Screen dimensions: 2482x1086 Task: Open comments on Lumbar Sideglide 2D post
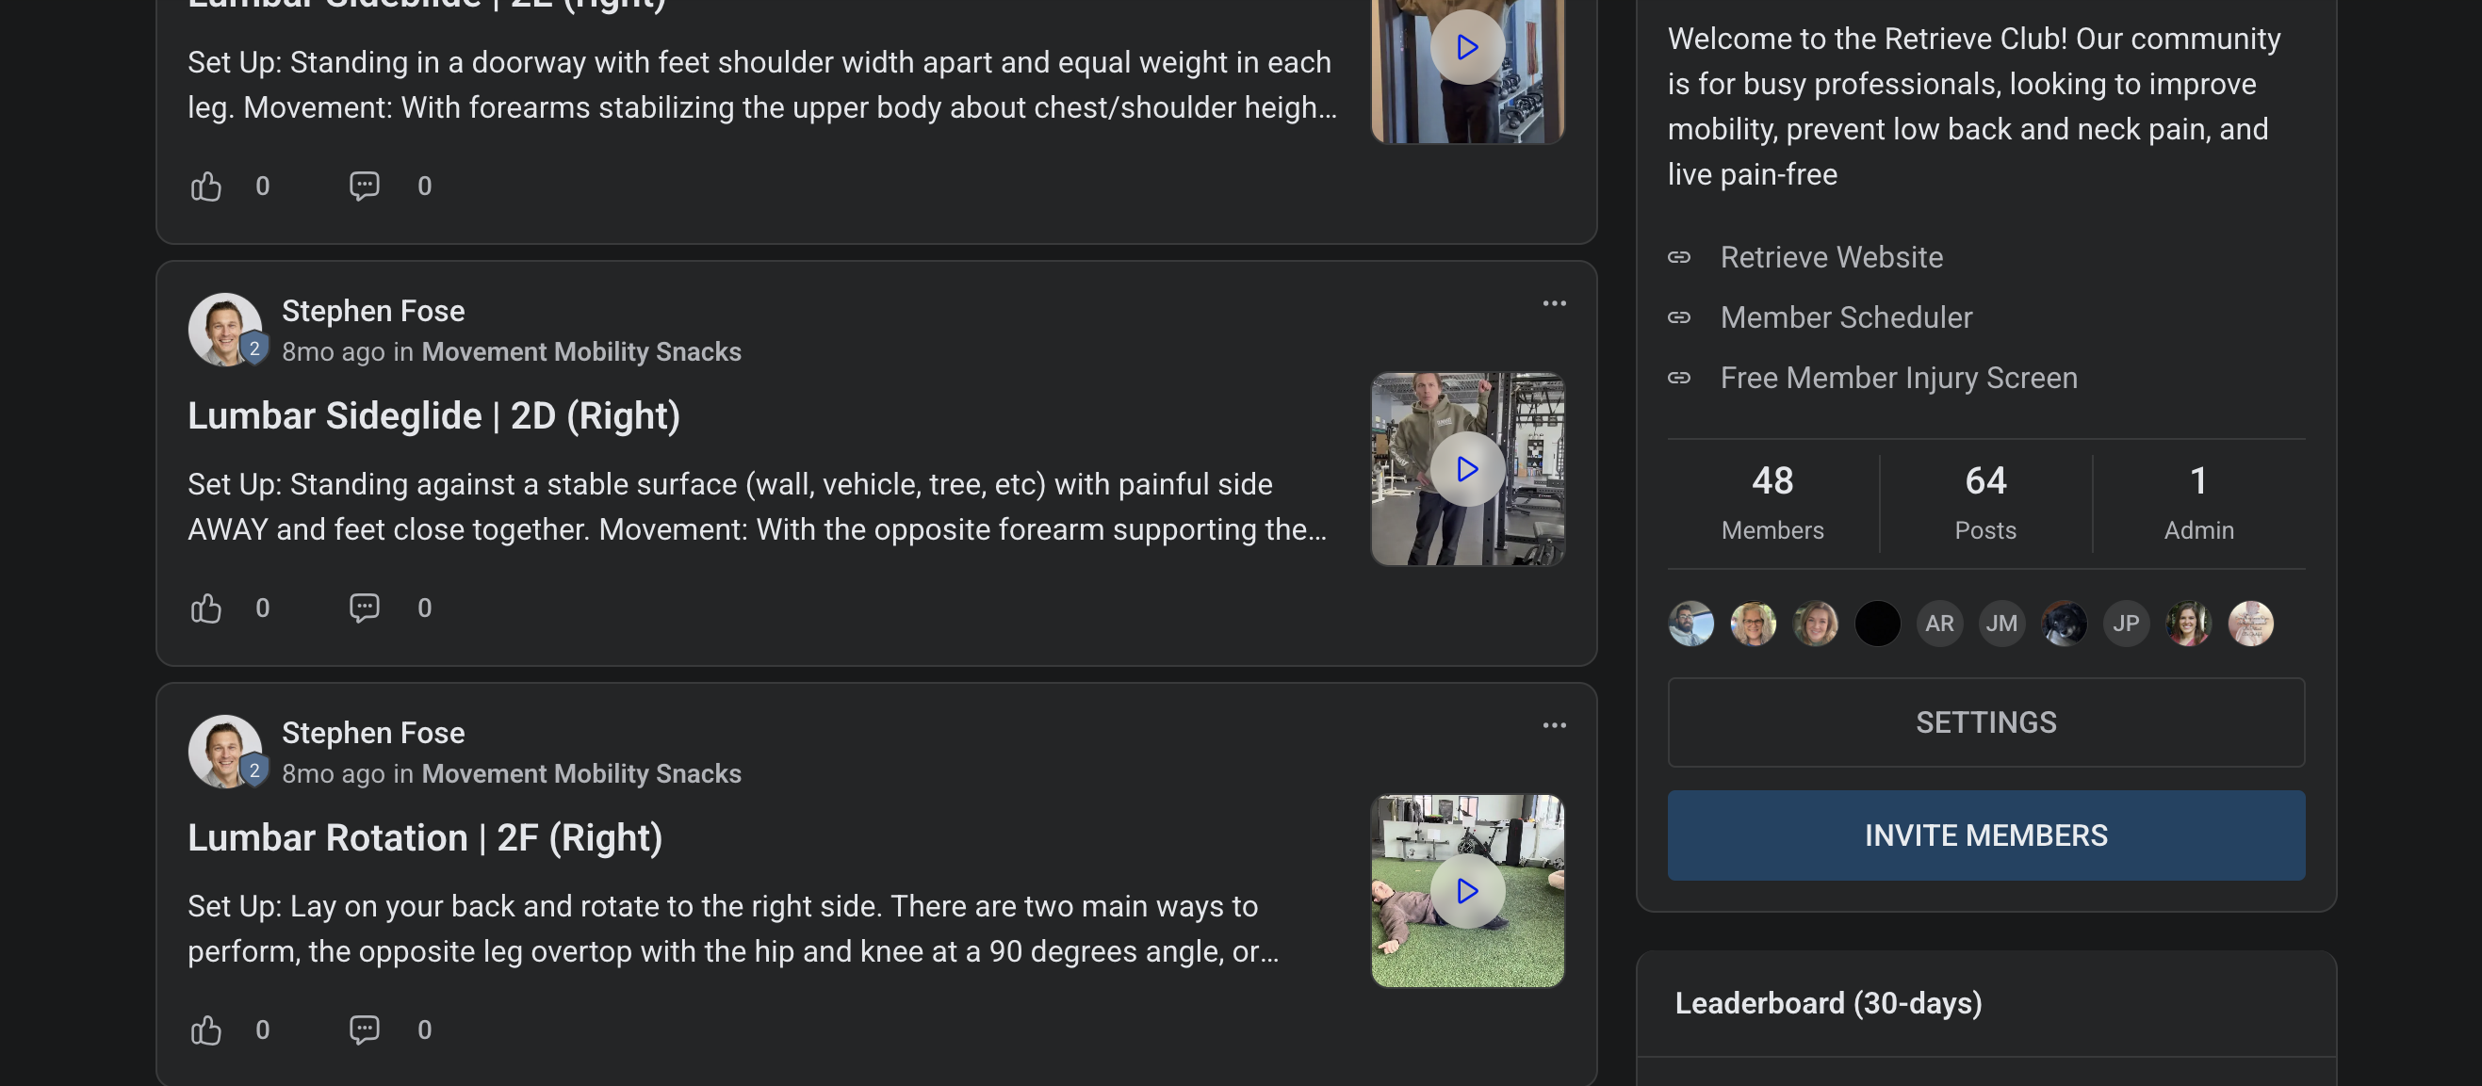click(365, 608)
